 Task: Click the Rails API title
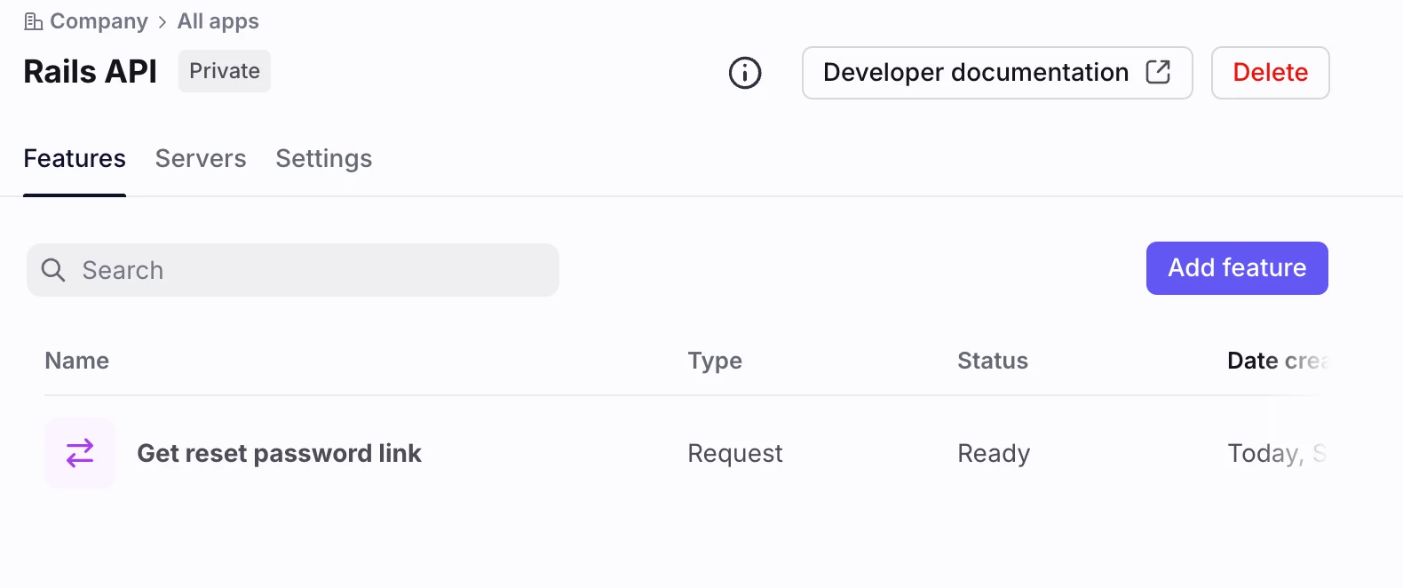click(91, 71)
